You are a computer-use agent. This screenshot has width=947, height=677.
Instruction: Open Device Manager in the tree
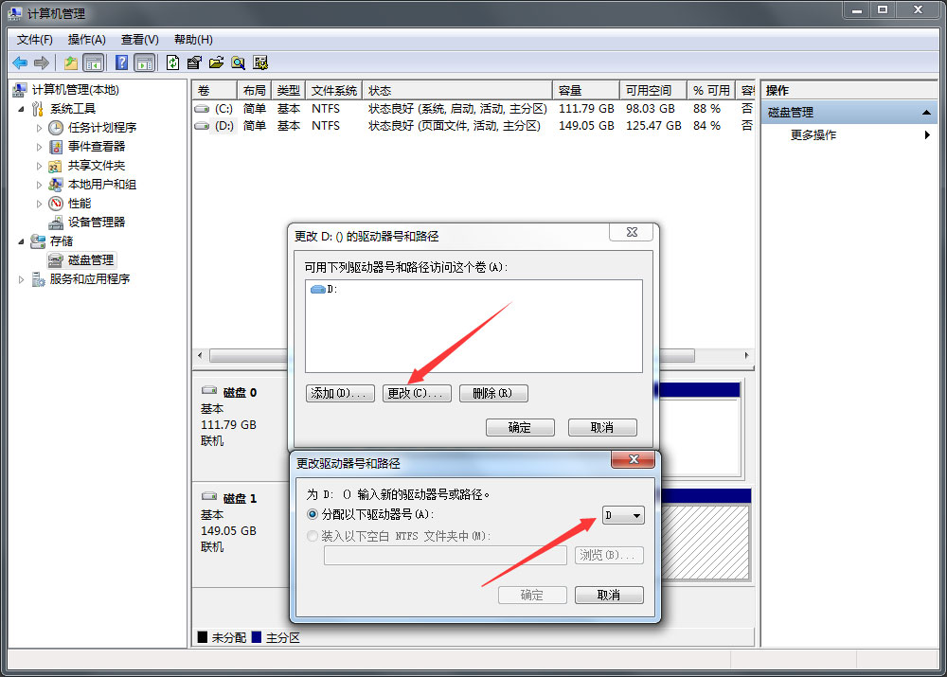96,222
